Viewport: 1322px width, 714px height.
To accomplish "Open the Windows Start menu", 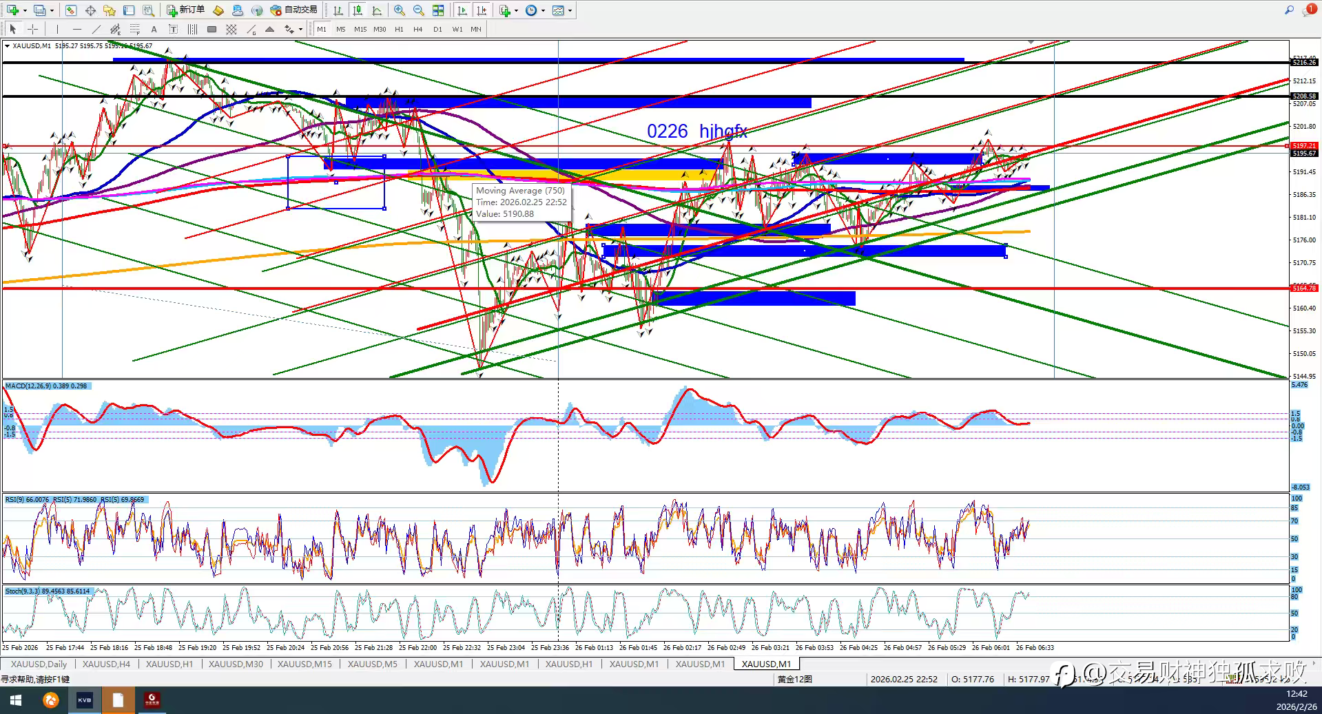I will [x=15, y=700].
